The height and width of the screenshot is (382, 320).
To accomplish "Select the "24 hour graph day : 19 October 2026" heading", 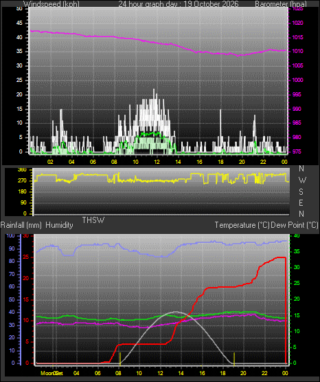I will click(179, 4).
